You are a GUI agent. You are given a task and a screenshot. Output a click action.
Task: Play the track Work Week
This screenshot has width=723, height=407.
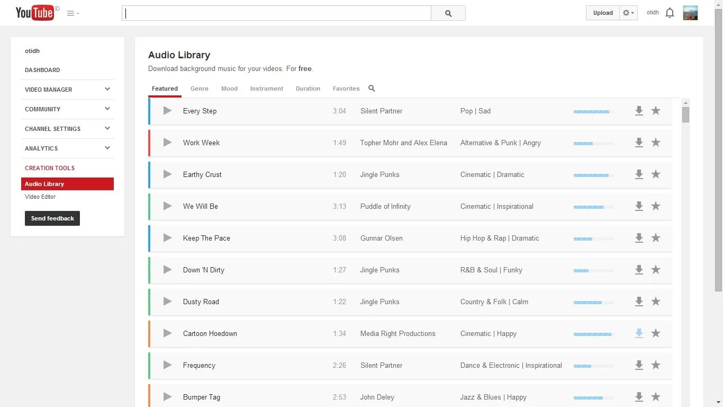point(167,142)
